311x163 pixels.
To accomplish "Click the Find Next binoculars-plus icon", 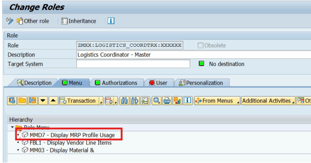I will tap(135, 101).
